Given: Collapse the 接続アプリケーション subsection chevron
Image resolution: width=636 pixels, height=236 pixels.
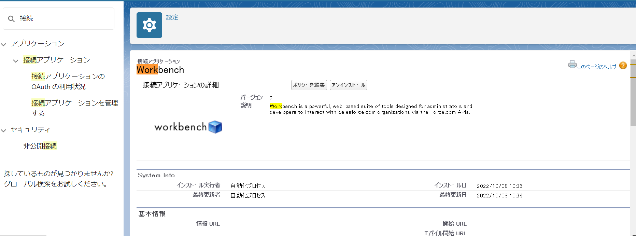Looking at the screenshot, I should tap(16, 61).
